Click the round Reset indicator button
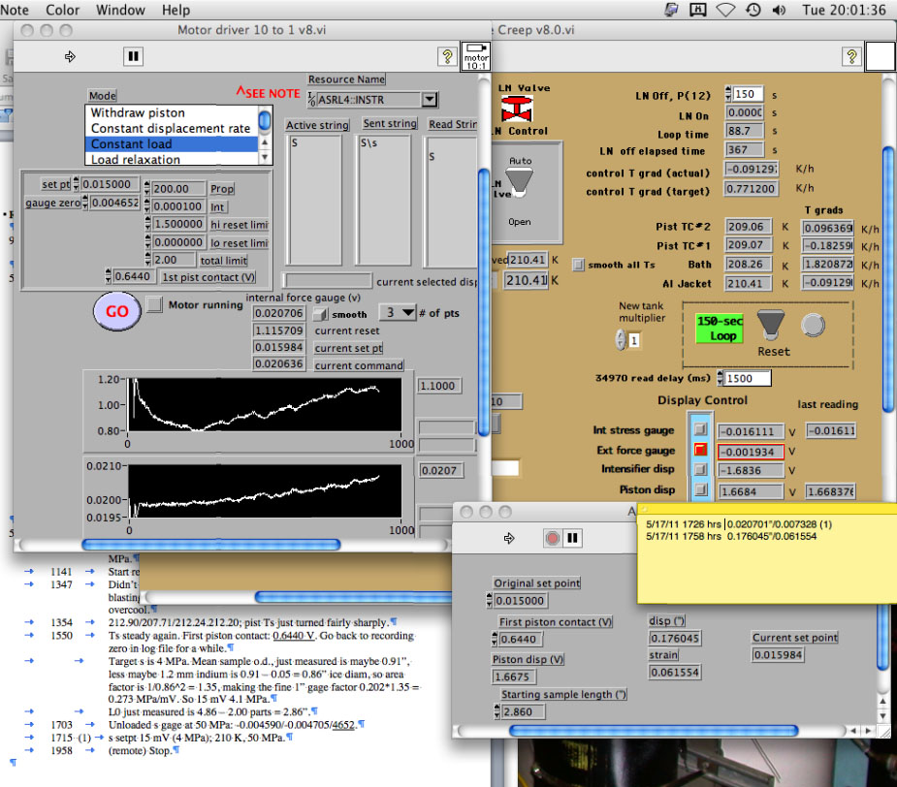The height and width of the screenshot is (787, 897). point(813,326)
